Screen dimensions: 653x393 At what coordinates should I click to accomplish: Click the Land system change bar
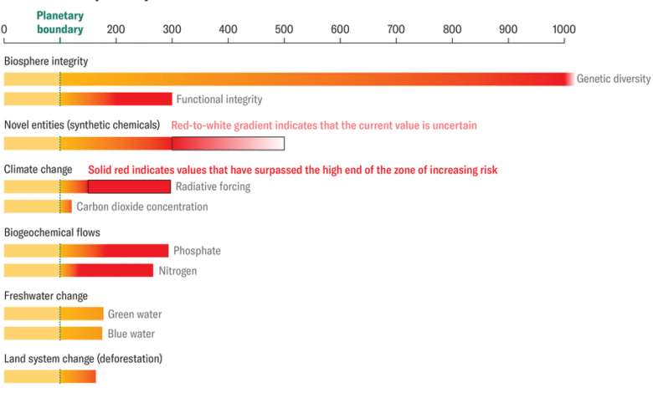pyautogui.click(x=49, y=376)
